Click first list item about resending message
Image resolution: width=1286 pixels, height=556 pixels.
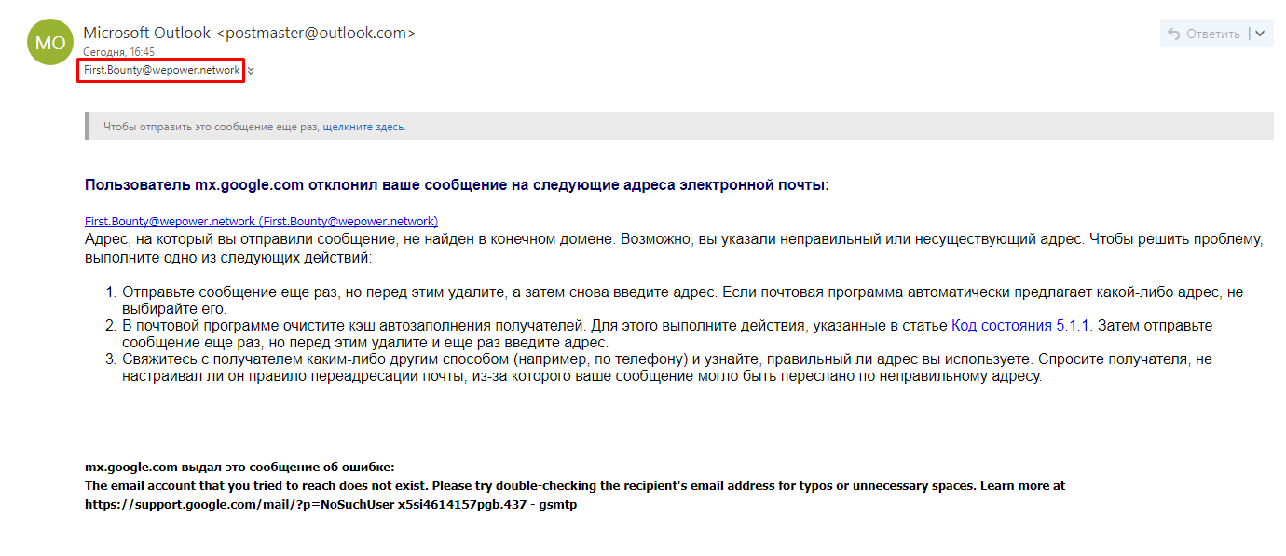pos(682,300)
